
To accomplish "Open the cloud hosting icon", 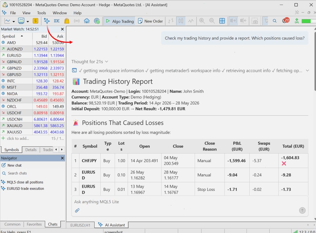I will click(x=87, y=21).
